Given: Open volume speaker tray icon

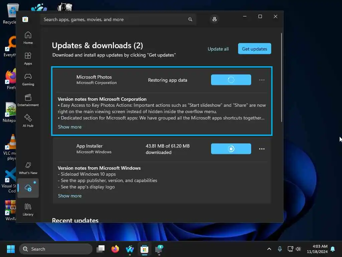Looking at the screenshot, I should [298, 249].
